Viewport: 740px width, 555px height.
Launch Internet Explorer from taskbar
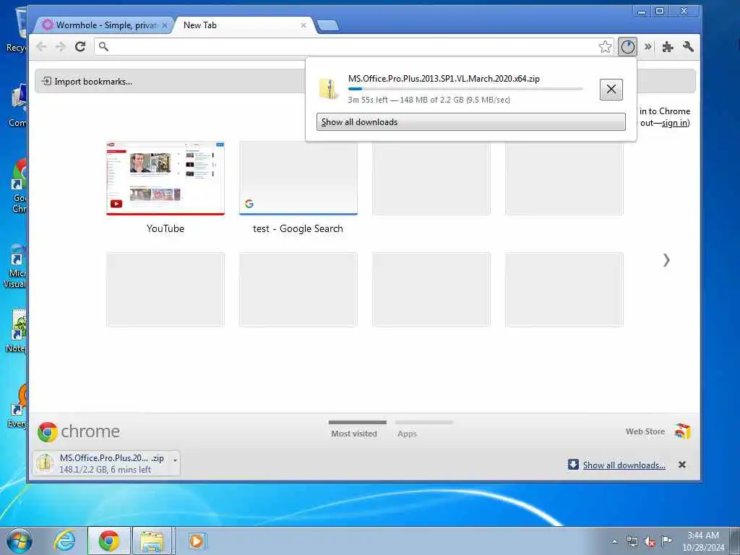[64, 541]
